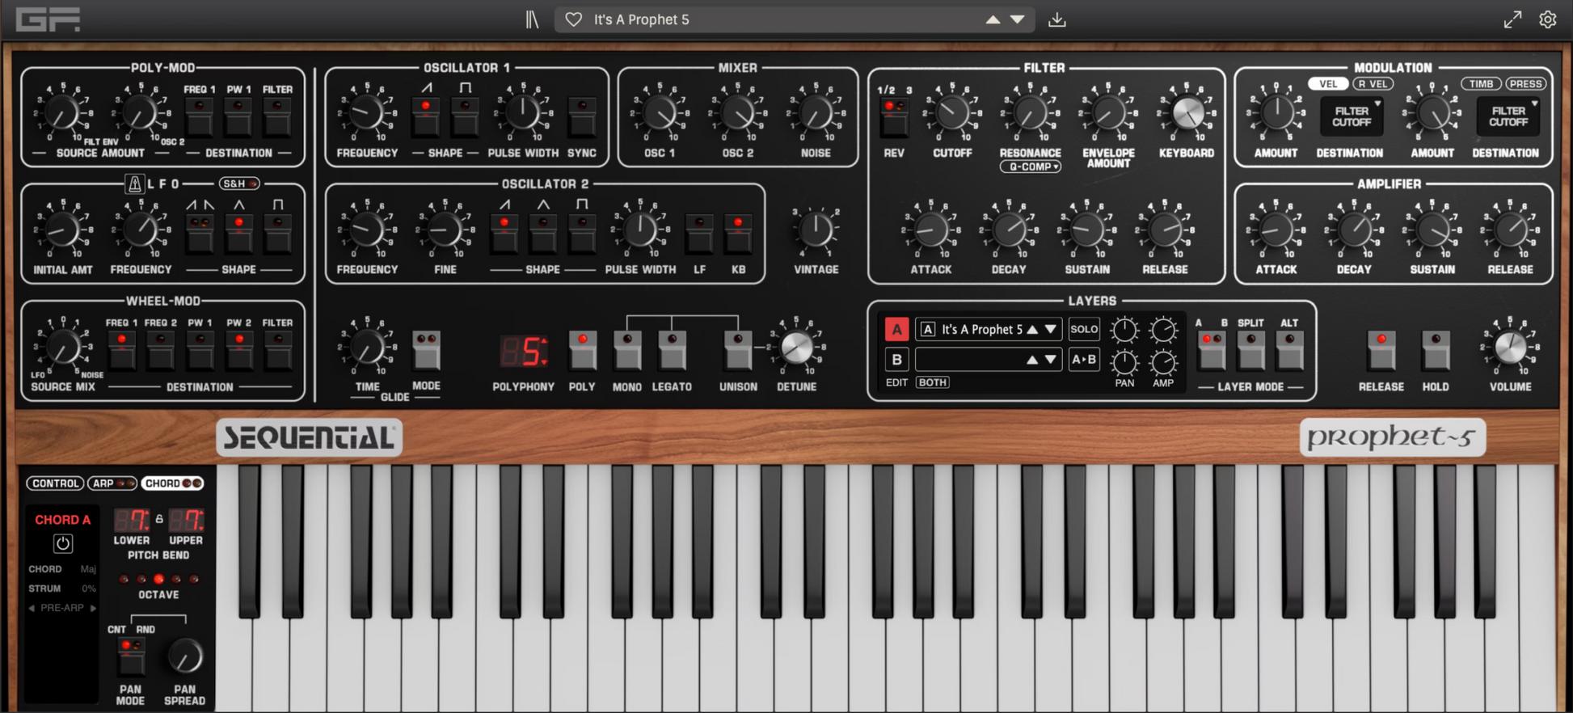Flip the CNT/RND pan mode switch
Viewport: 1573px width, 713px height.
(130, 655)
